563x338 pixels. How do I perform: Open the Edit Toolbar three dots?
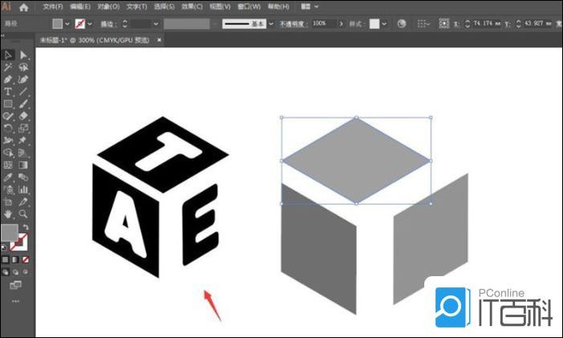click(15, 301)
